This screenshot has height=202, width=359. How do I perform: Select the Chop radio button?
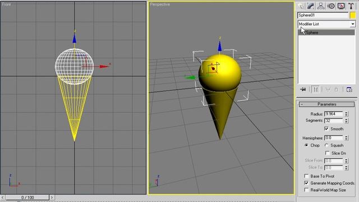(x=306, y=145)
